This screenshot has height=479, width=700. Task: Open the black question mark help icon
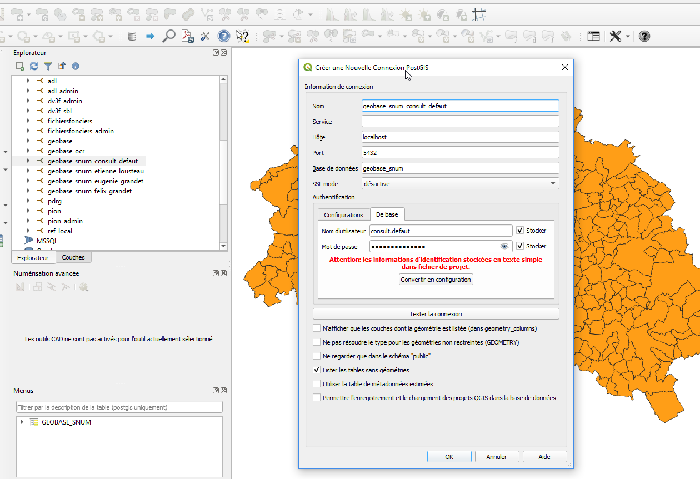pos(644,36)
